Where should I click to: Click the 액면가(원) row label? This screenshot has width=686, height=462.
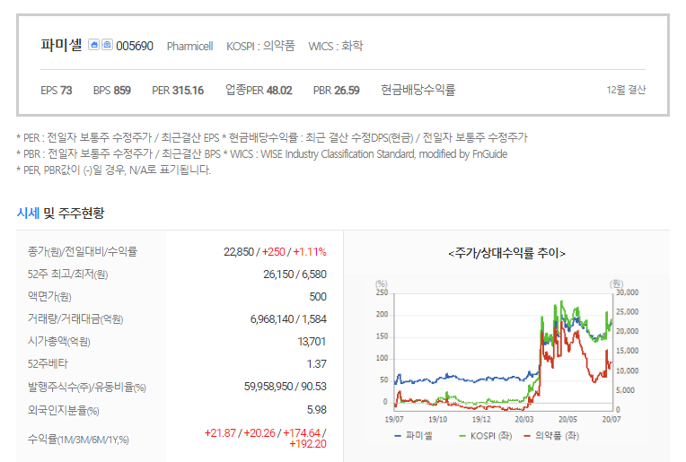[49, 297]
